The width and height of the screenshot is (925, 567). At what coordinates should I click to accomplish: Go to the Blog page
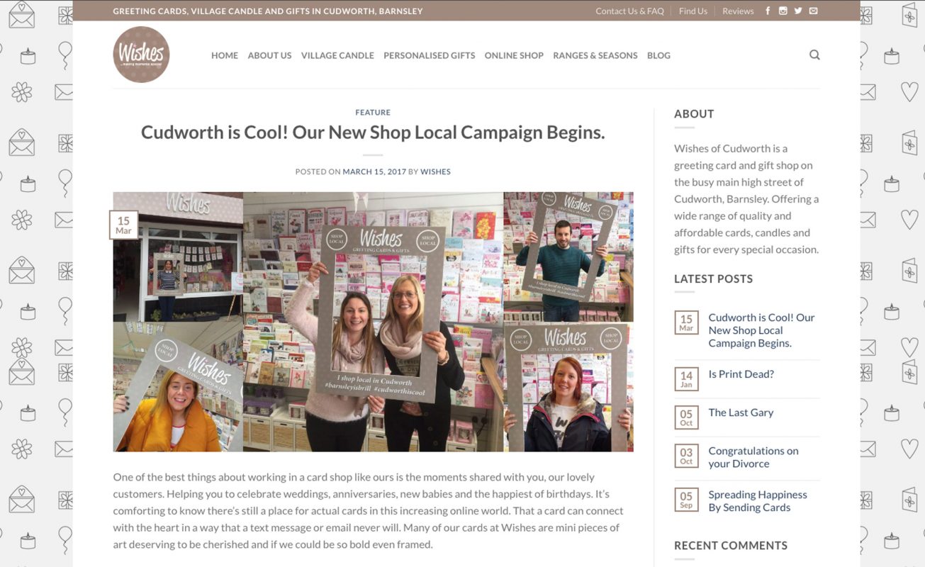tap(658, 55)
